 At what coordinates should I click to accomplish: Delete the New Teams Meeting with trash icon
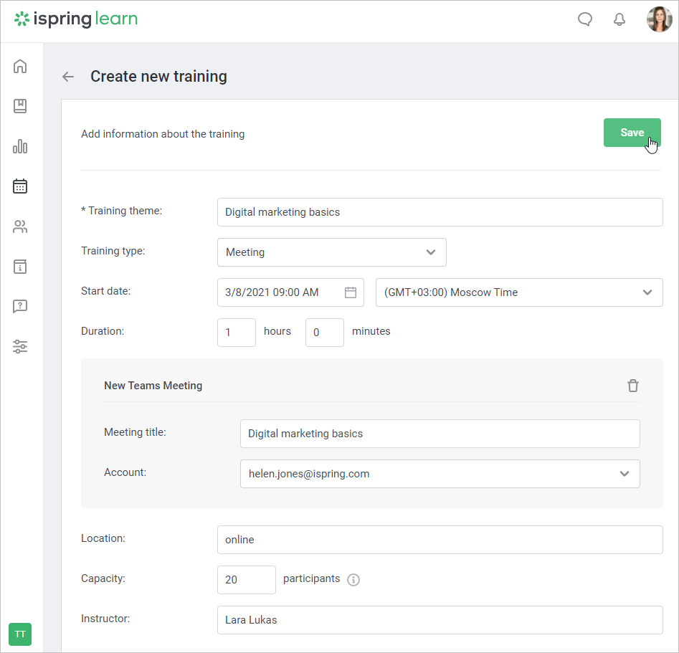[632, 386]
